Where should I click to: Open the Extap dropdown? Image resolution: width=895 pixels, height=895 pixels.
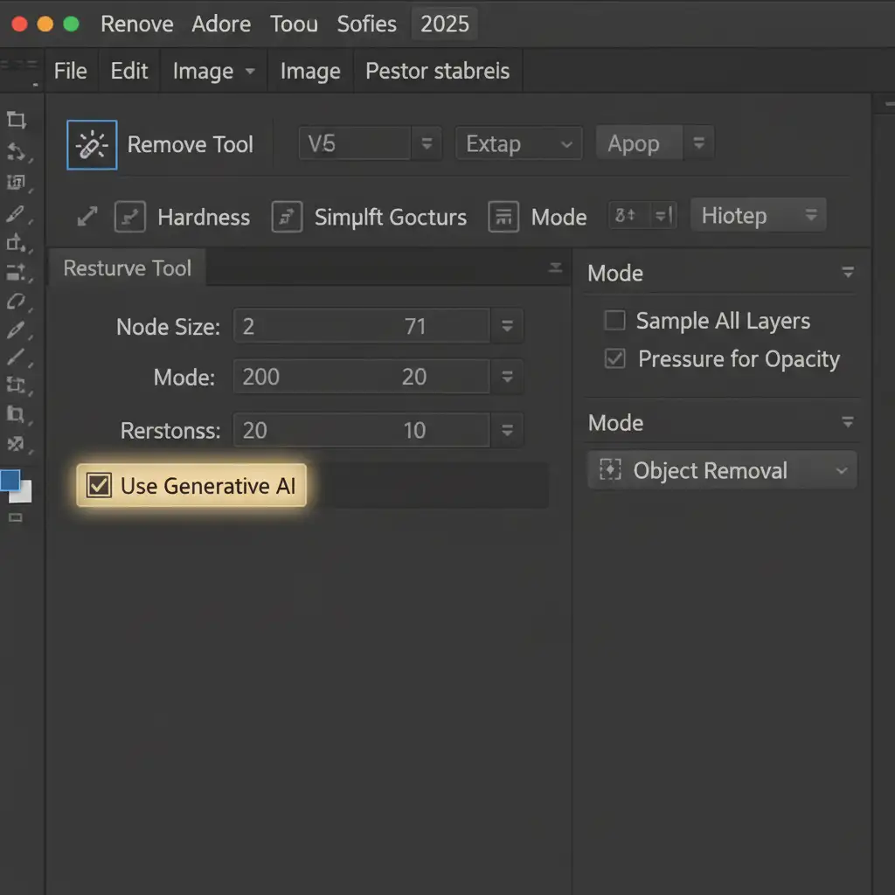click(x=518, y=144)
